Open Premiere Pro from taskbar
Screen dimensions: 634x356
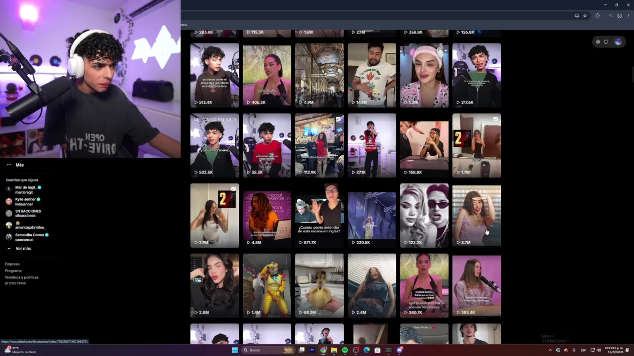312,350
